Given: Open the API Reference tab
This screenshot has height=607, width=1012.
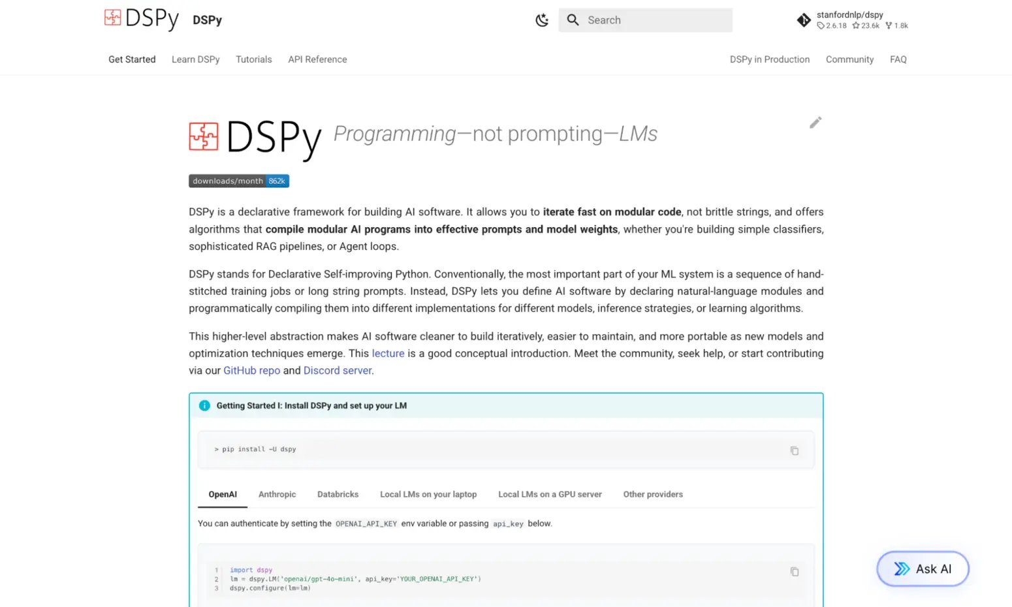Looking at the screenshot, I should (x=317, y=59).
